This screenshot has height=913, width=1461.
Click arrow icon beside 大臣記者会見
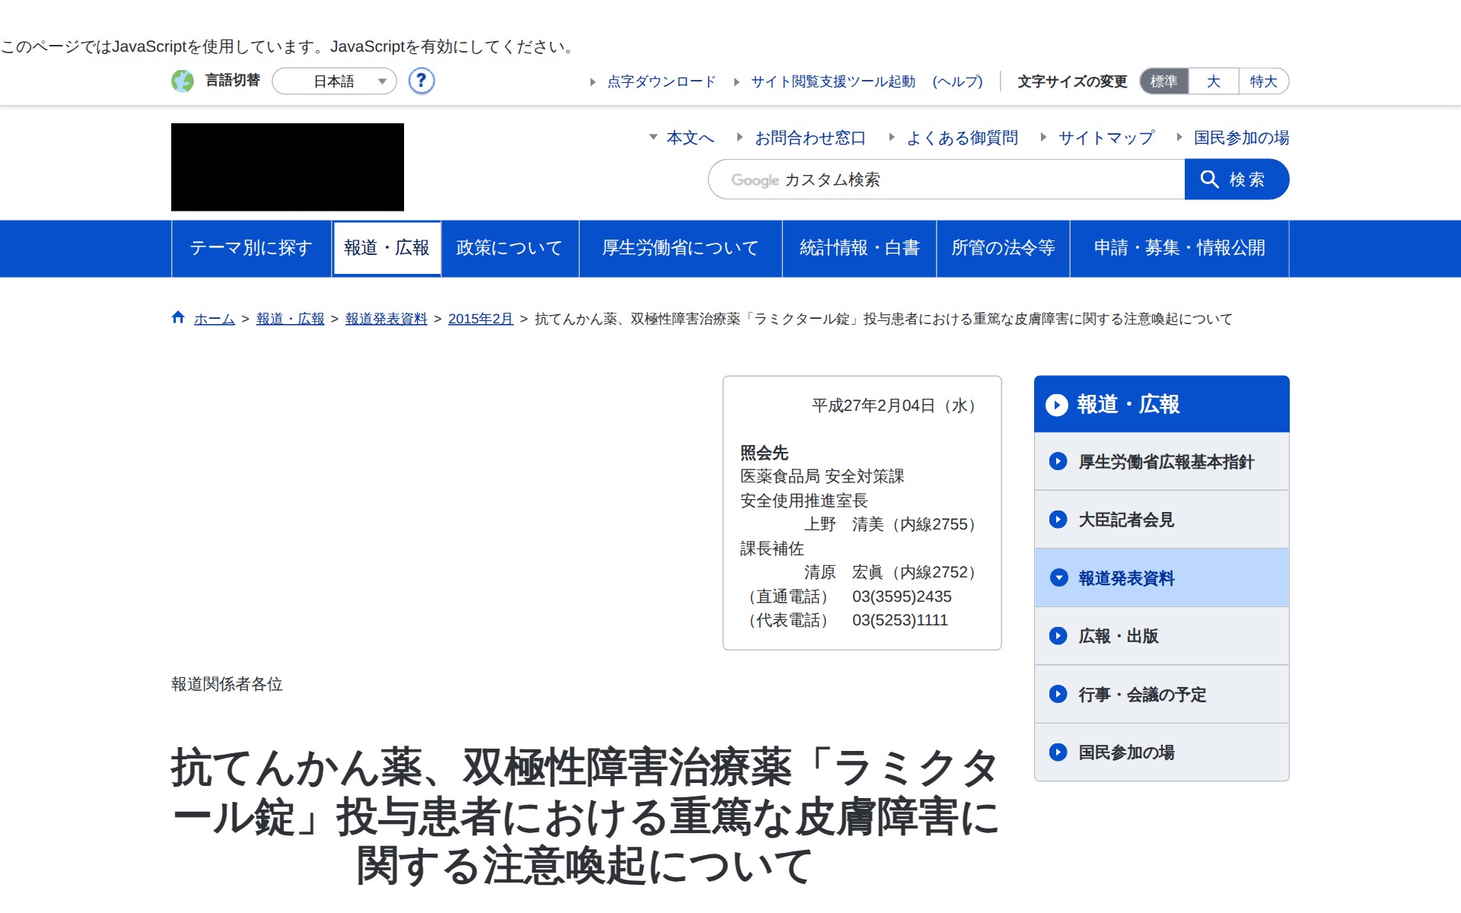click(x=1058, y=520)
